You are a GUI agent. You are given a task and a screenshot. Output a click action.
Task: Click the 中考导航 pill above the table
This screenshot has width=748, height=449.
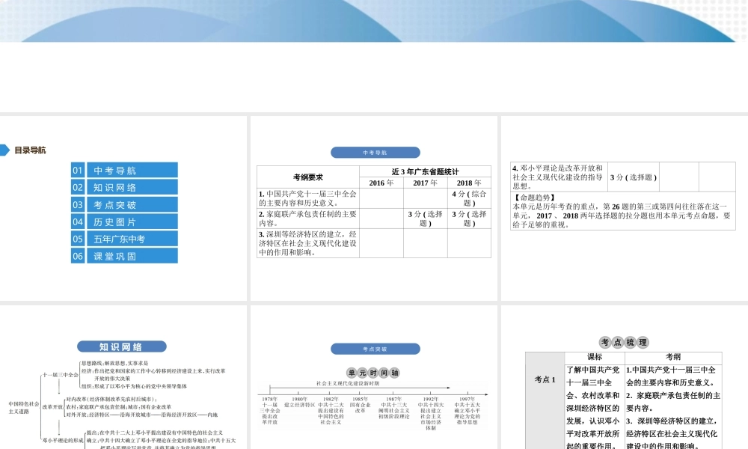375,153
